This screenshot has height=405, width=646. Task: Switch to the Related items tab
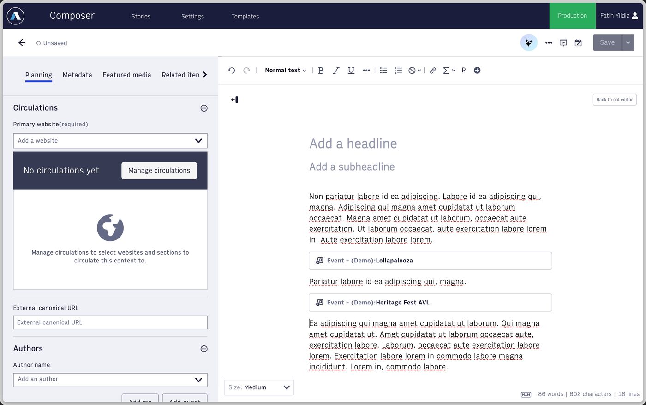tap(180, 75)
